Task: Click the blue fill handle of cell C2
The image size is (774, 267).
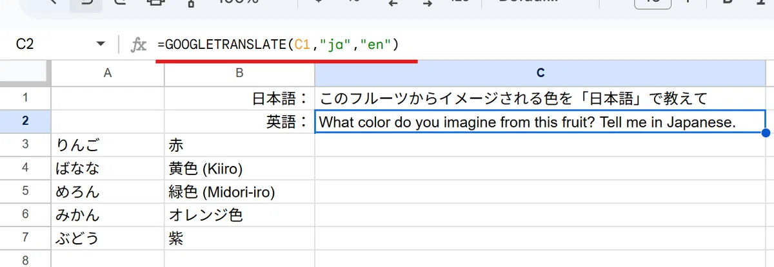Action: [766, 133]
